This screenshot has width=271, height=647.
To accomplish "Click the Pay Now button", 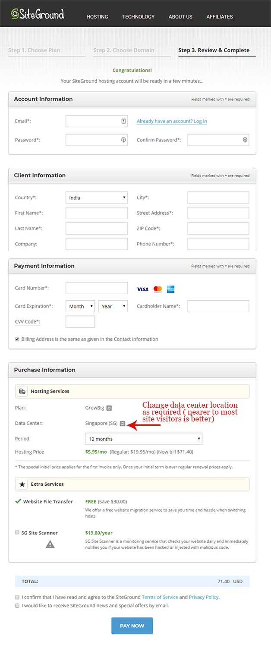I will pos(132,626).
